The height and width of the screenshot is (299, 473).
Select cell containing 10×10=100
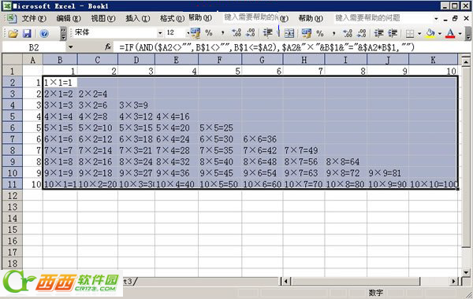click(x=433, y=184)
